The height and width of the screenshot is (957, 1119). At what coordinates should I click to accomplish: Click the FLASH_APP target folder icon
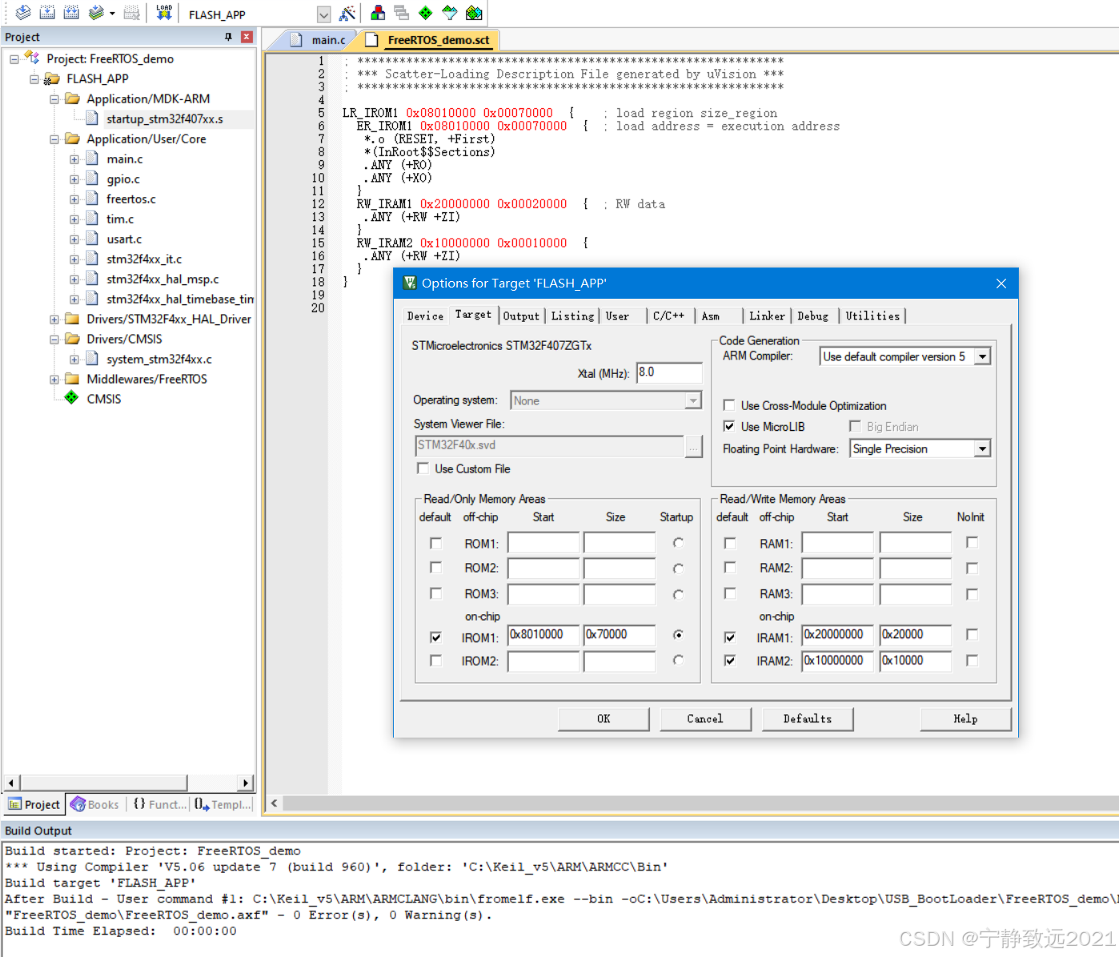52,78
